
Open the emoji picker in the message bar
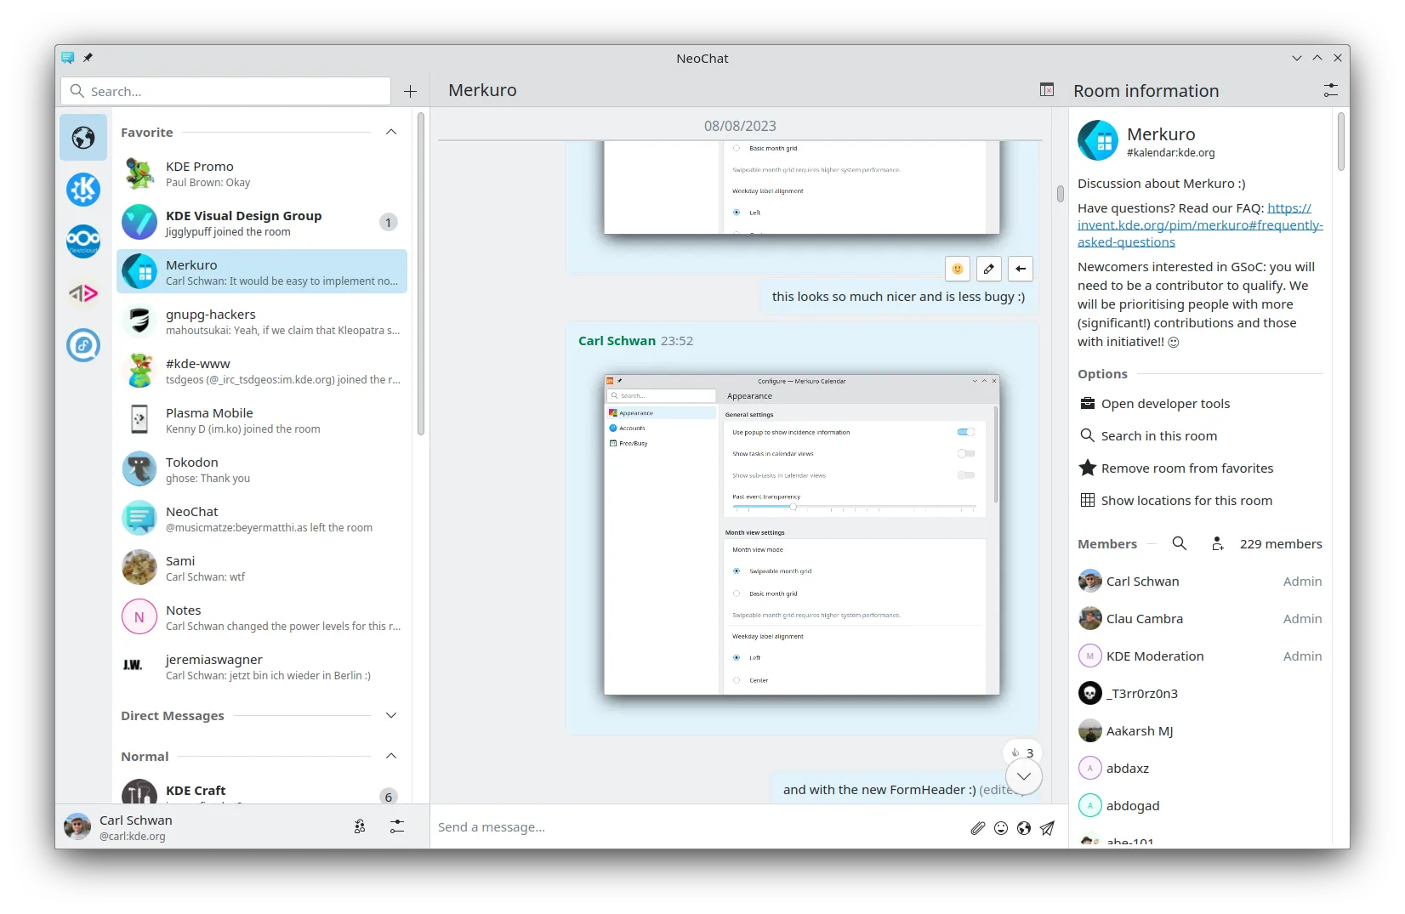(x=1000, y=827)
